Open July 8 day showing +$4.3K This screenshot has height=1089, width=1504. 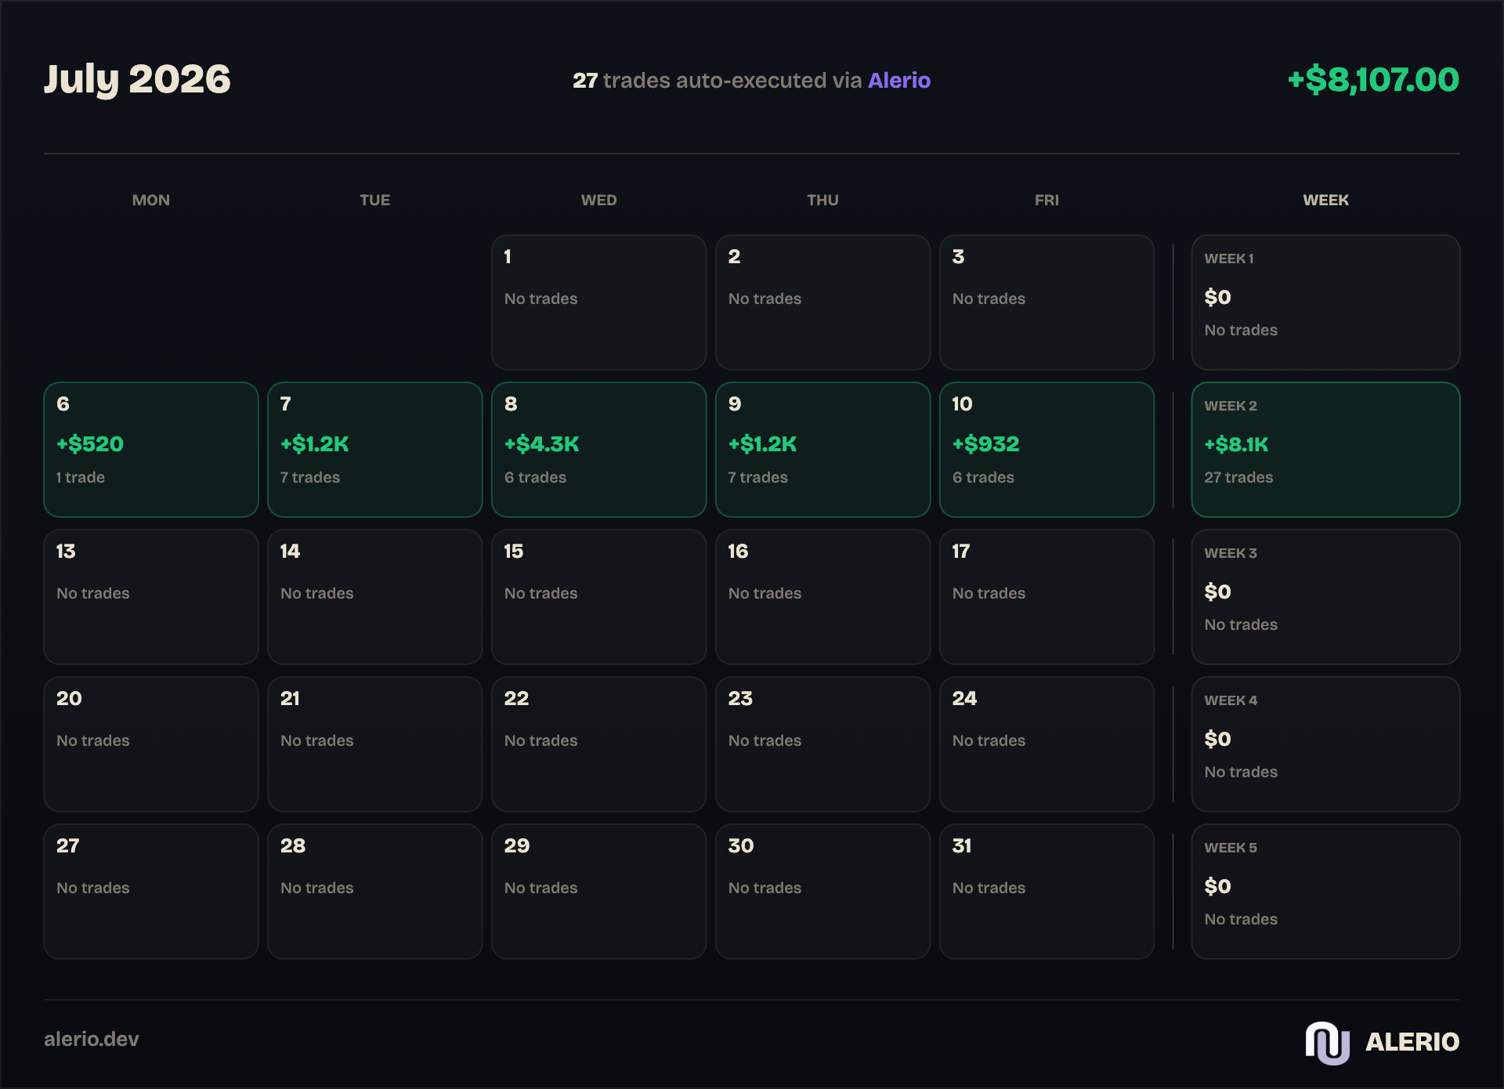tap(599, 450)
